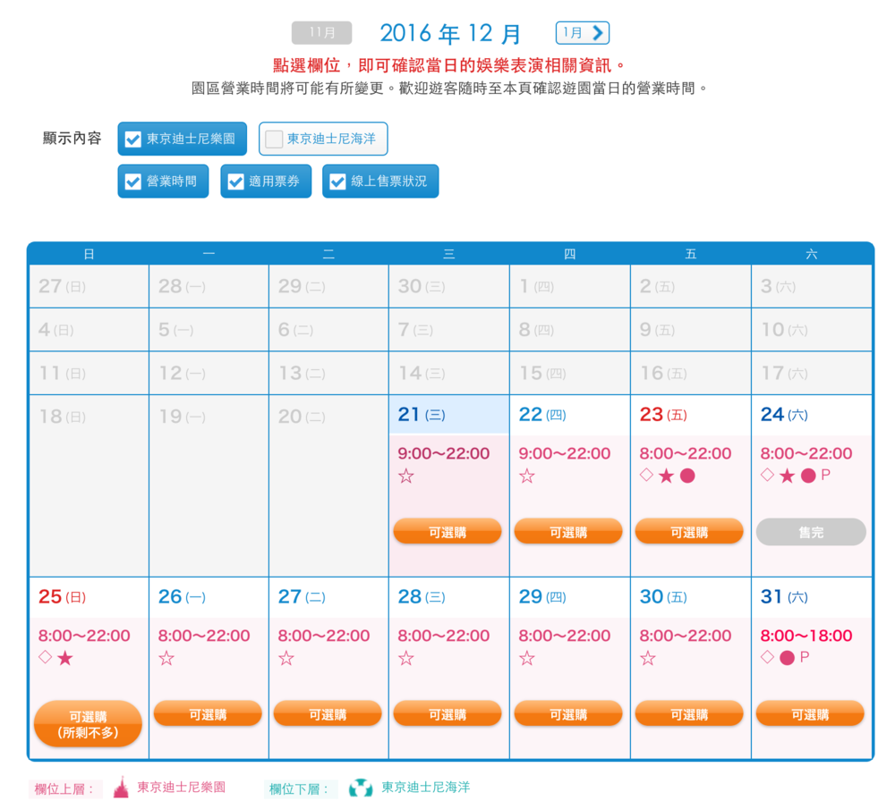Uncheck the 東京迪士尼樂園 checkbox
The width and height of the screenshot is (895, 801).
133,139
